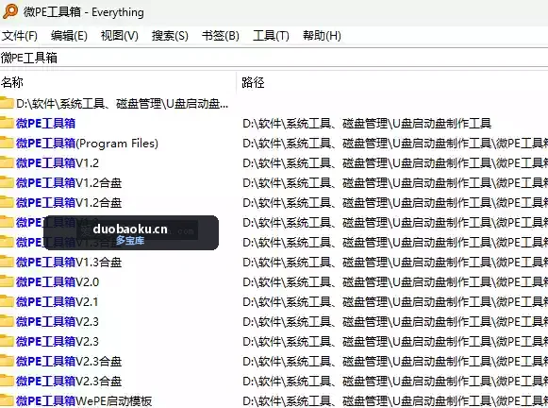Viewport: 548px width, 408px height.
Task: Click the folder icon of 微PE工具箱V1.2 without 合盘
Action: tap(7, 162)
